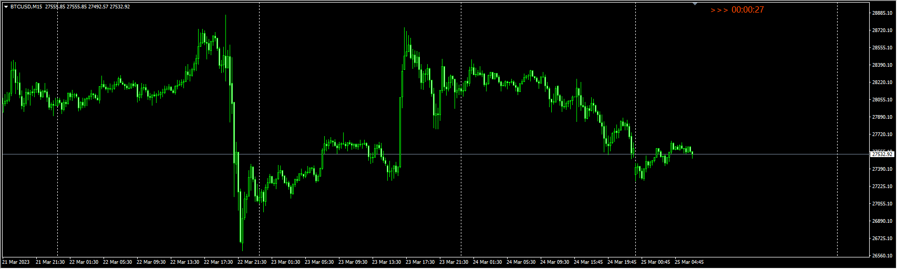Screen dimensions: 897x269
Task: Click the 22 Mar 13:30 time label
Action: 184,262
